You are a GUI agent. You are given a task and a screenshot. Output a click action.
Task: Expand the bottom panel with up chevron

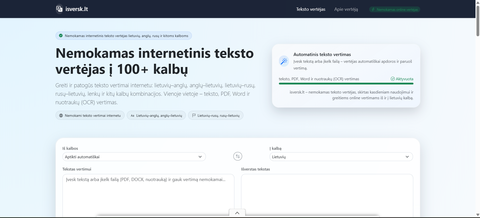pyautogui.click(x=237, y=213)
